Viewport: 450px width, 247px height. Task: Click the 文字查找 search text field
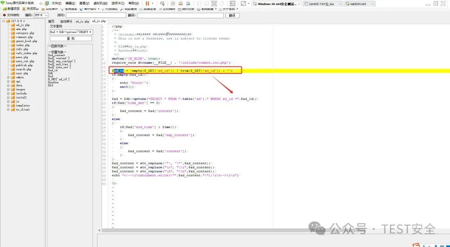(x=71, y=32)
